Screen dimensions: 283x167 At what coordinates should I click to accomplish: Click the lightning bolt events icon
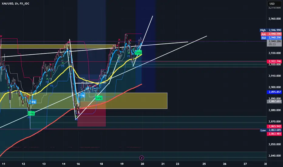tap(142, 158)
